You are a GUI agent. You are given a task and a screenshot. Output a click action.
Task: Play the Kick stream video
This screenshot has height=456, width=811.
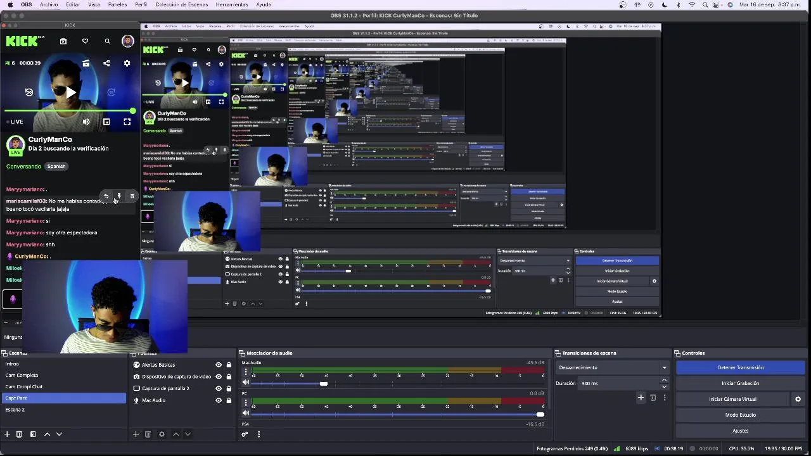point(70,92)
